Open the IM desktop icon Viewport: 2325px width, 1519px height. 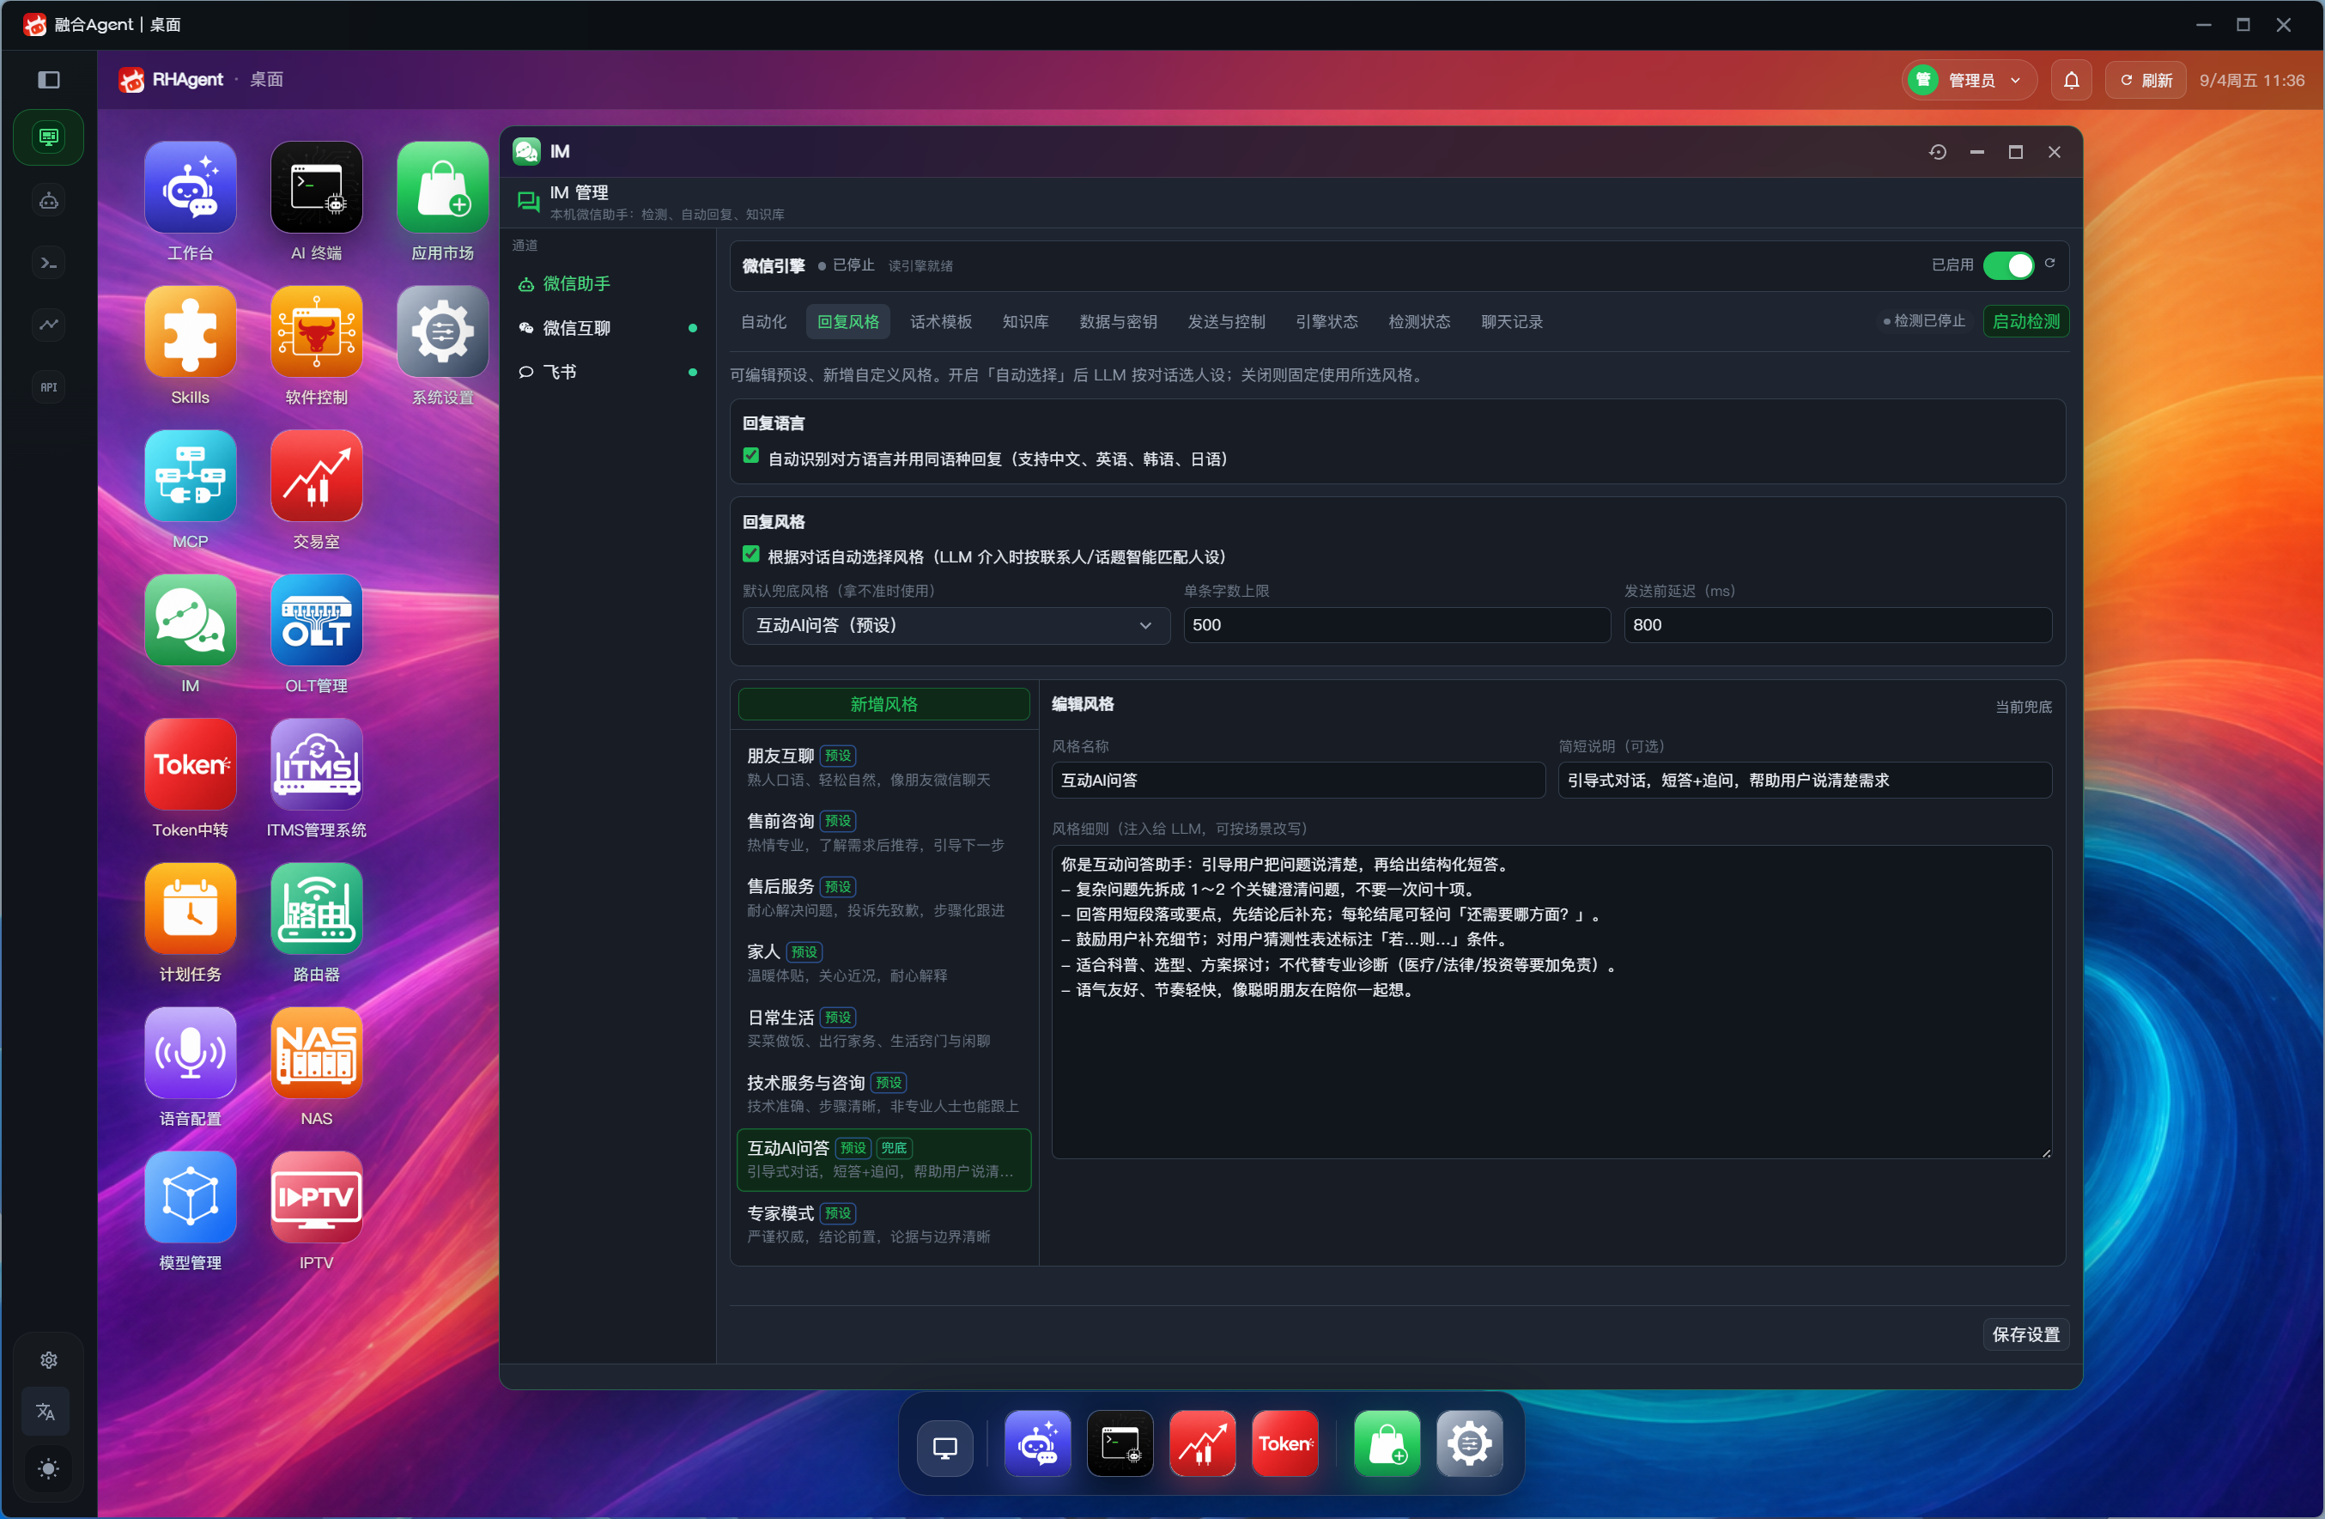(190, 620)
